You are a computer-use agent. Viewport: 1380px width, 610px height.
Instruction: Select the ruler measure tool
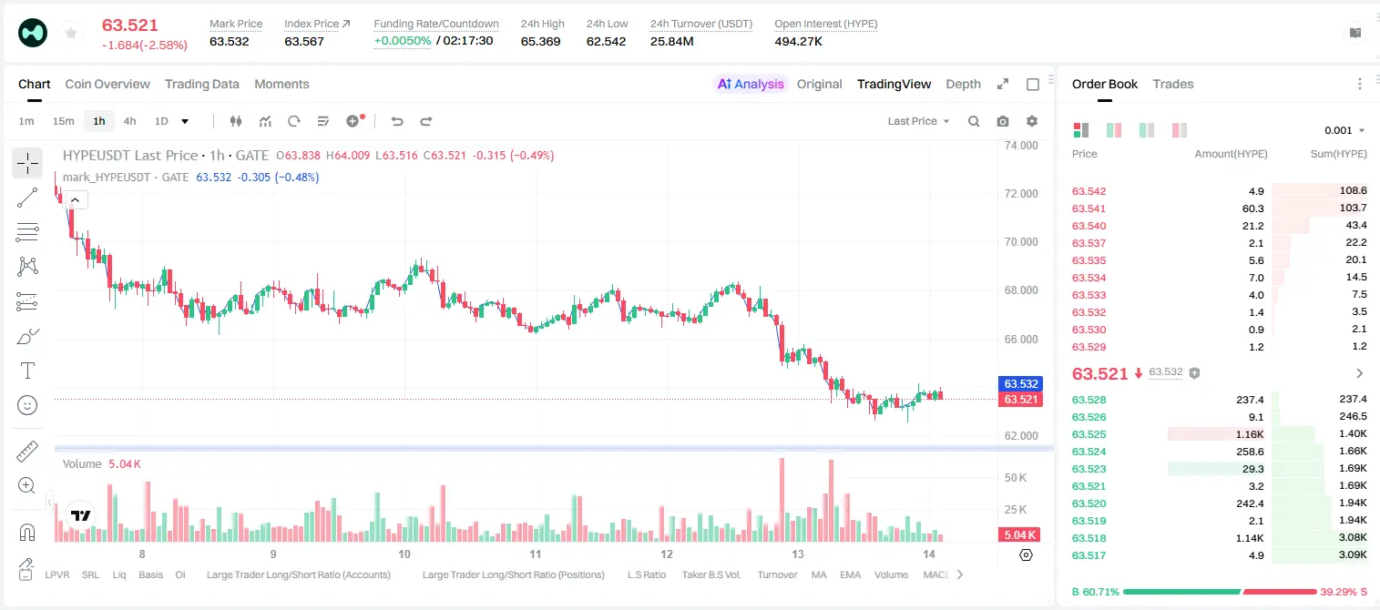click(27, 452)
